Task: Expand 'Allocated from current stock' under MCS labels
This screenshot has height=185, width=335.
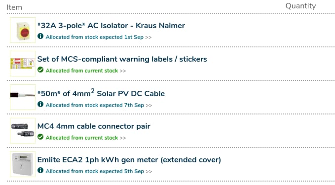Action: pyautogui.click(x=86, y=71)
